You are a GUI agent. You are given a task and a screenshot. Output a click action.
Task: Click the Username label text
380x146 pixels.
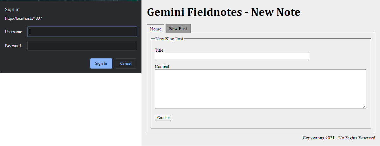coord(14,32)
